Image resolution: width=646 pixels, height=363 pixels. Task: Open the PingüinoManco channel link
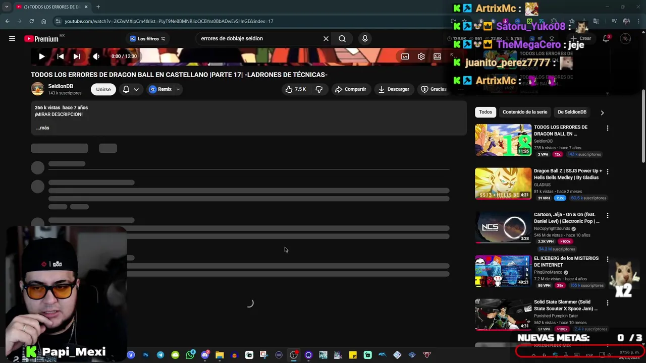548,272
